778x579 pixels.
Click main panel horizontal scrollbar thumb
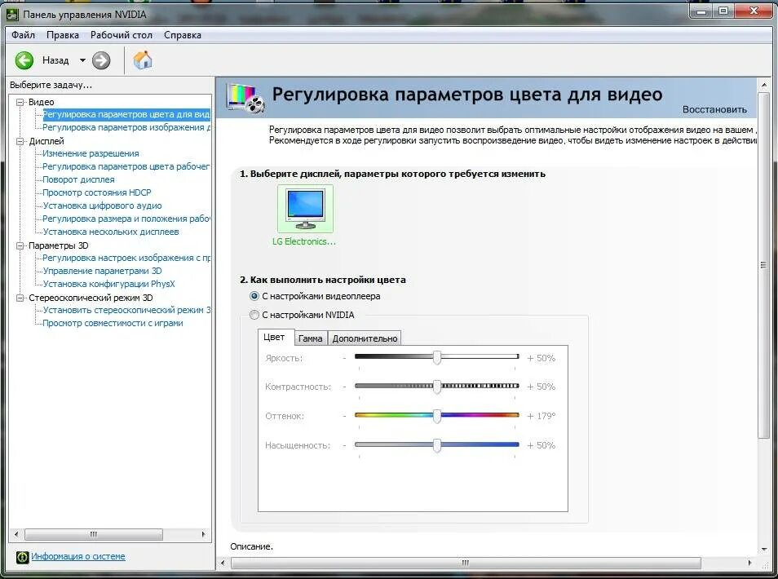(466, 564)
